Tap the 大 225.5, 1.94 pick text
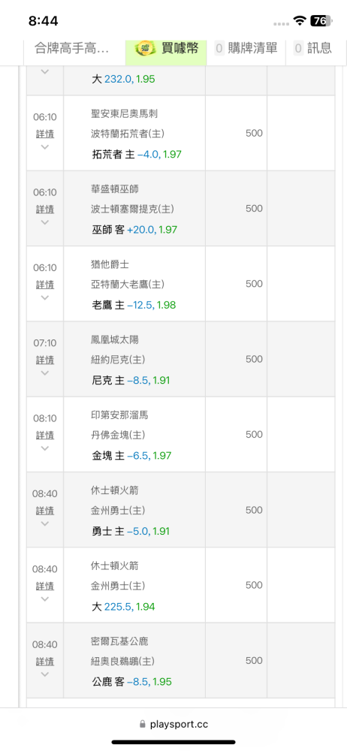Viewport: 347px width, 751px height. tap(123, 607)
